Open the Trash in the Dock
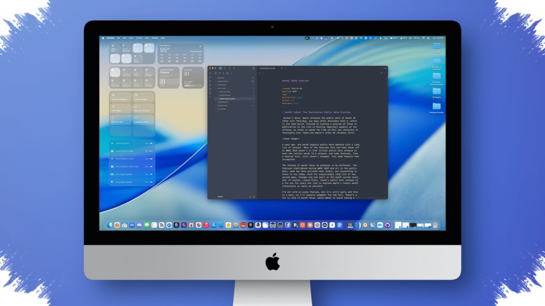 (x=435, y=225)
